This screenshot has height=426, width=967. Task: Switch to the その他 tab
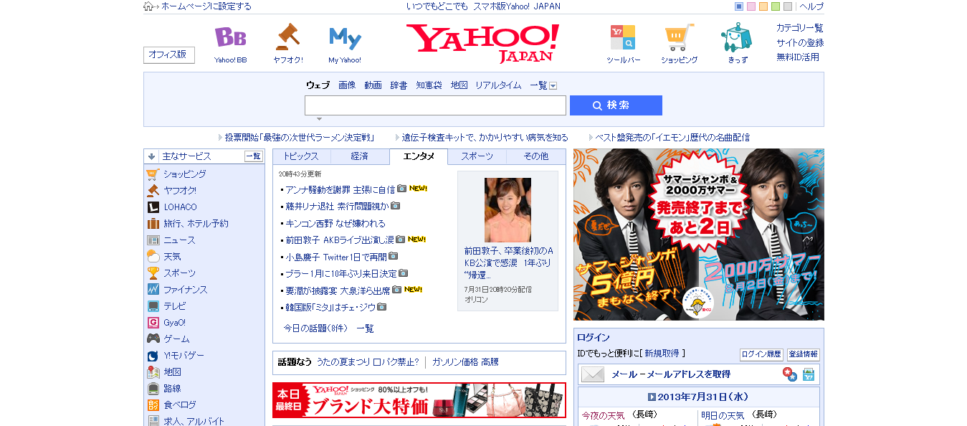[535, 156]
